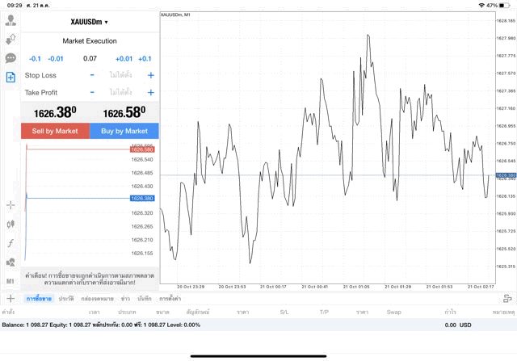Screen dimensions: 517x361
Task: Increase the Stop Loss value
Action: point(150,75)
